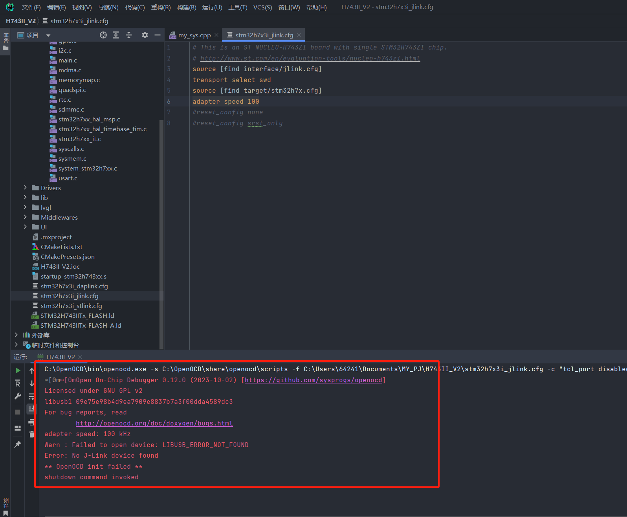The width and height of the screenshot is (627, 517).
Task: Click the Collapse All icon in the project panel
Action: [129, 35]
